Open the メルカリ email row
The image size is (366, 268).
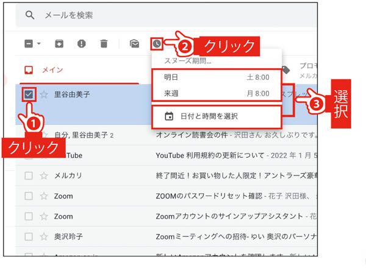pyautogui.click(x=166, y=175)
